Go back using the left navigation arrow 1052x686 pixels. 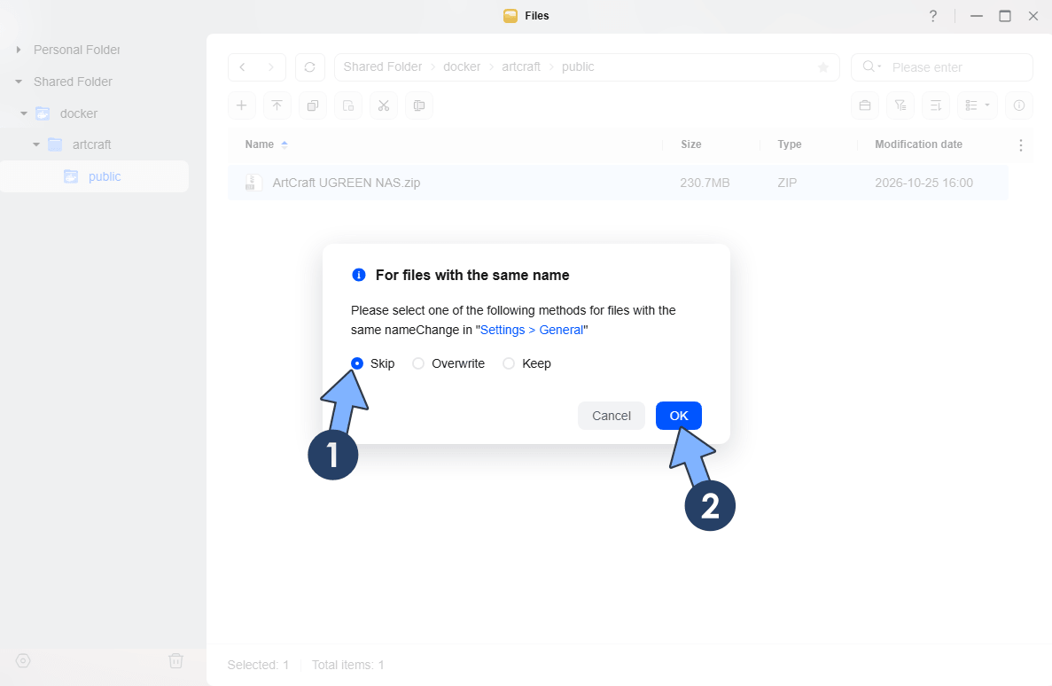pos(242,67)
